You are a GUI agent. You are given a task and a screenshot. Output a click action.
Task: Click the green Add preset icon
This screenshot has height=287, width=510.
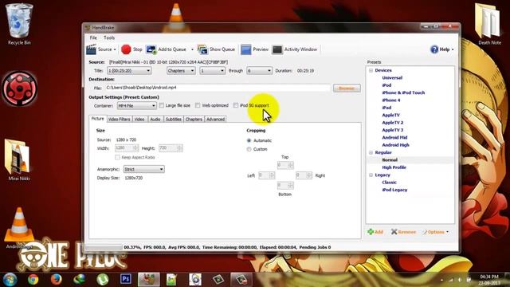pyautogui.click(x=371, y=232)
